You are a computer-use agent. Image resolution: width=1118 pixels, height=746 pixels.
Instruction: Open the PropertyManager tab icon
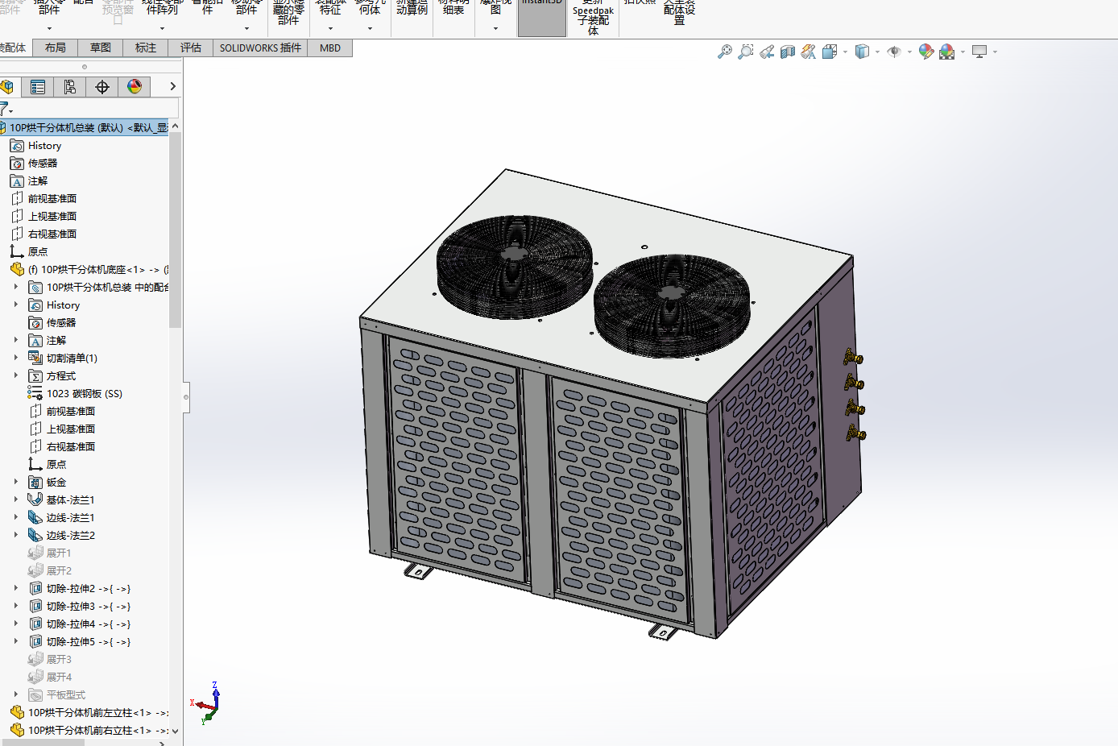coord(38,87)
